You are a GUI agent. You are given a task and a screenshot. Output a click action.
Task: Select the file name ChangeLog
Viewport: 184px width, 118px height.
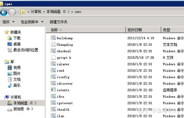point(65,44)
